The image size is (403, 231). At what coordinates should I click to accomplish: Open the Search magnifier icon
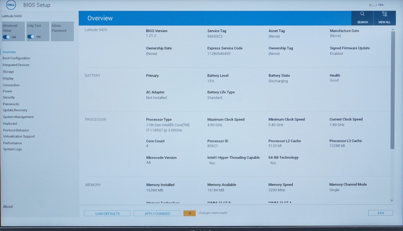362,14
